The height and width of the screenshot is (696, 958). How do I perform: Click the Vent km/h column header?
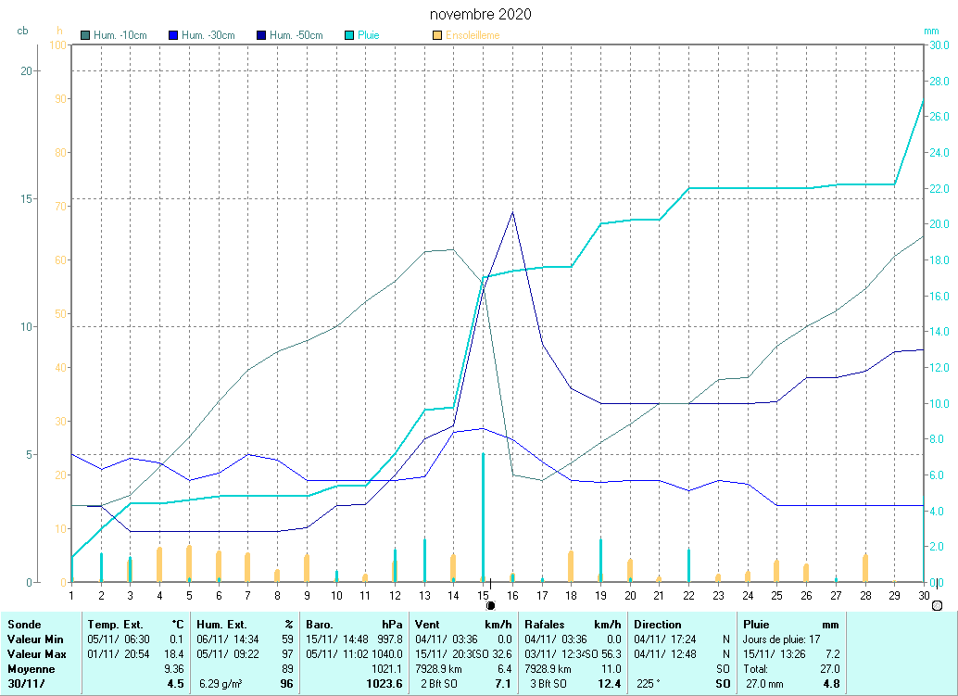tap(463, 625)
